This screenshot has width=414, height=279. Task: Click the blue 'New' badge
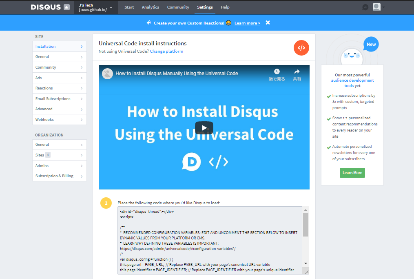[371, 45]
